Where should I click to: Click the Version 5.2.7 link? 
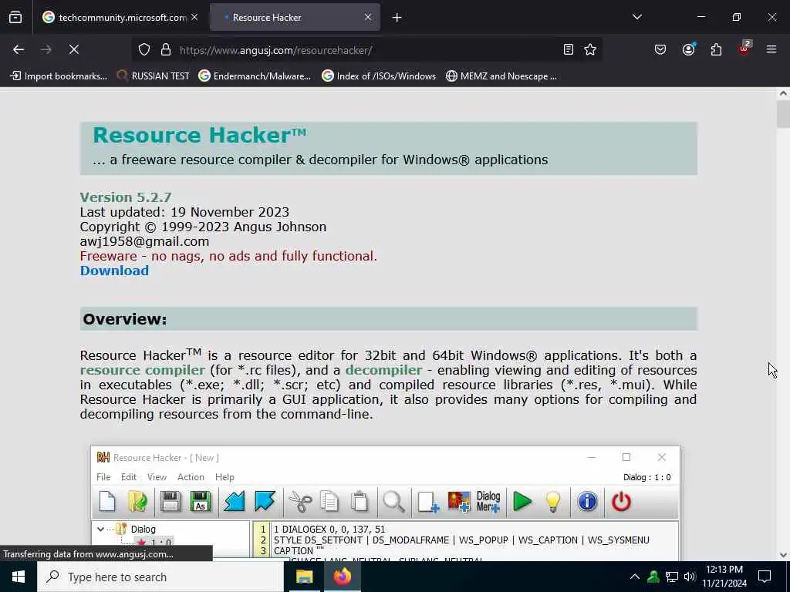126,197
